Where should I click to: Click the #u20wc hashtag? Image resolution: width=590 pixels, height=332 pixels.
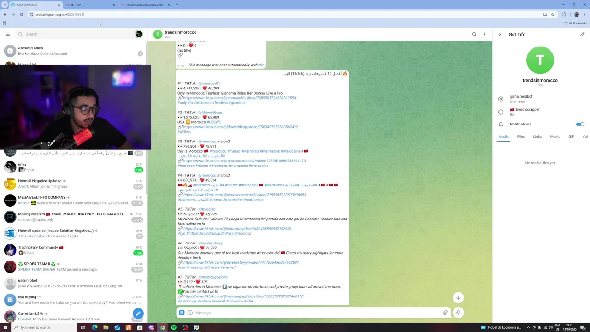point(184,132)
